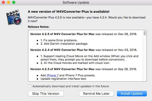Click the M4VConverter Plus clapperboard app icon

point(14,17)
